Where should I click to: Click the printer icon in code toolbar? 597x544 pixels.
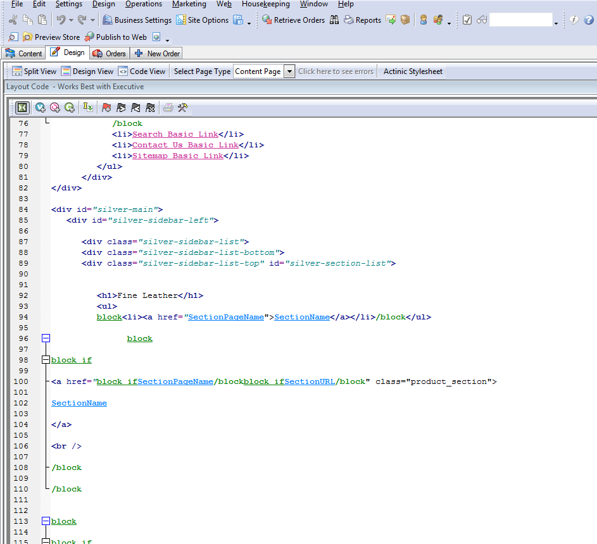pyautogui.click(x=168, y=108)
